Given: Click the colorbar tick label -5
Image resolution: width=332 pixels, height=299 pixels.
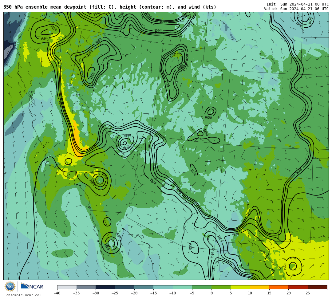Looking at the screenshot, I should [192, 293].
